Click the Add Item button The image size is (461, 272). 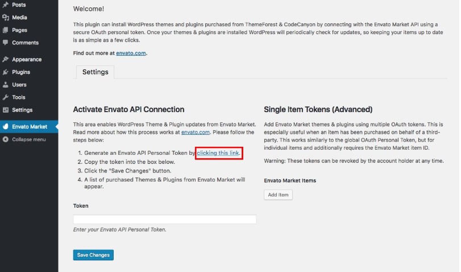278,195
